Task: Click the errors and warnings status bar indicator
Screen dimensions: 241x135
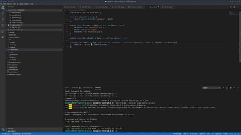Action: tap(6, 134)
